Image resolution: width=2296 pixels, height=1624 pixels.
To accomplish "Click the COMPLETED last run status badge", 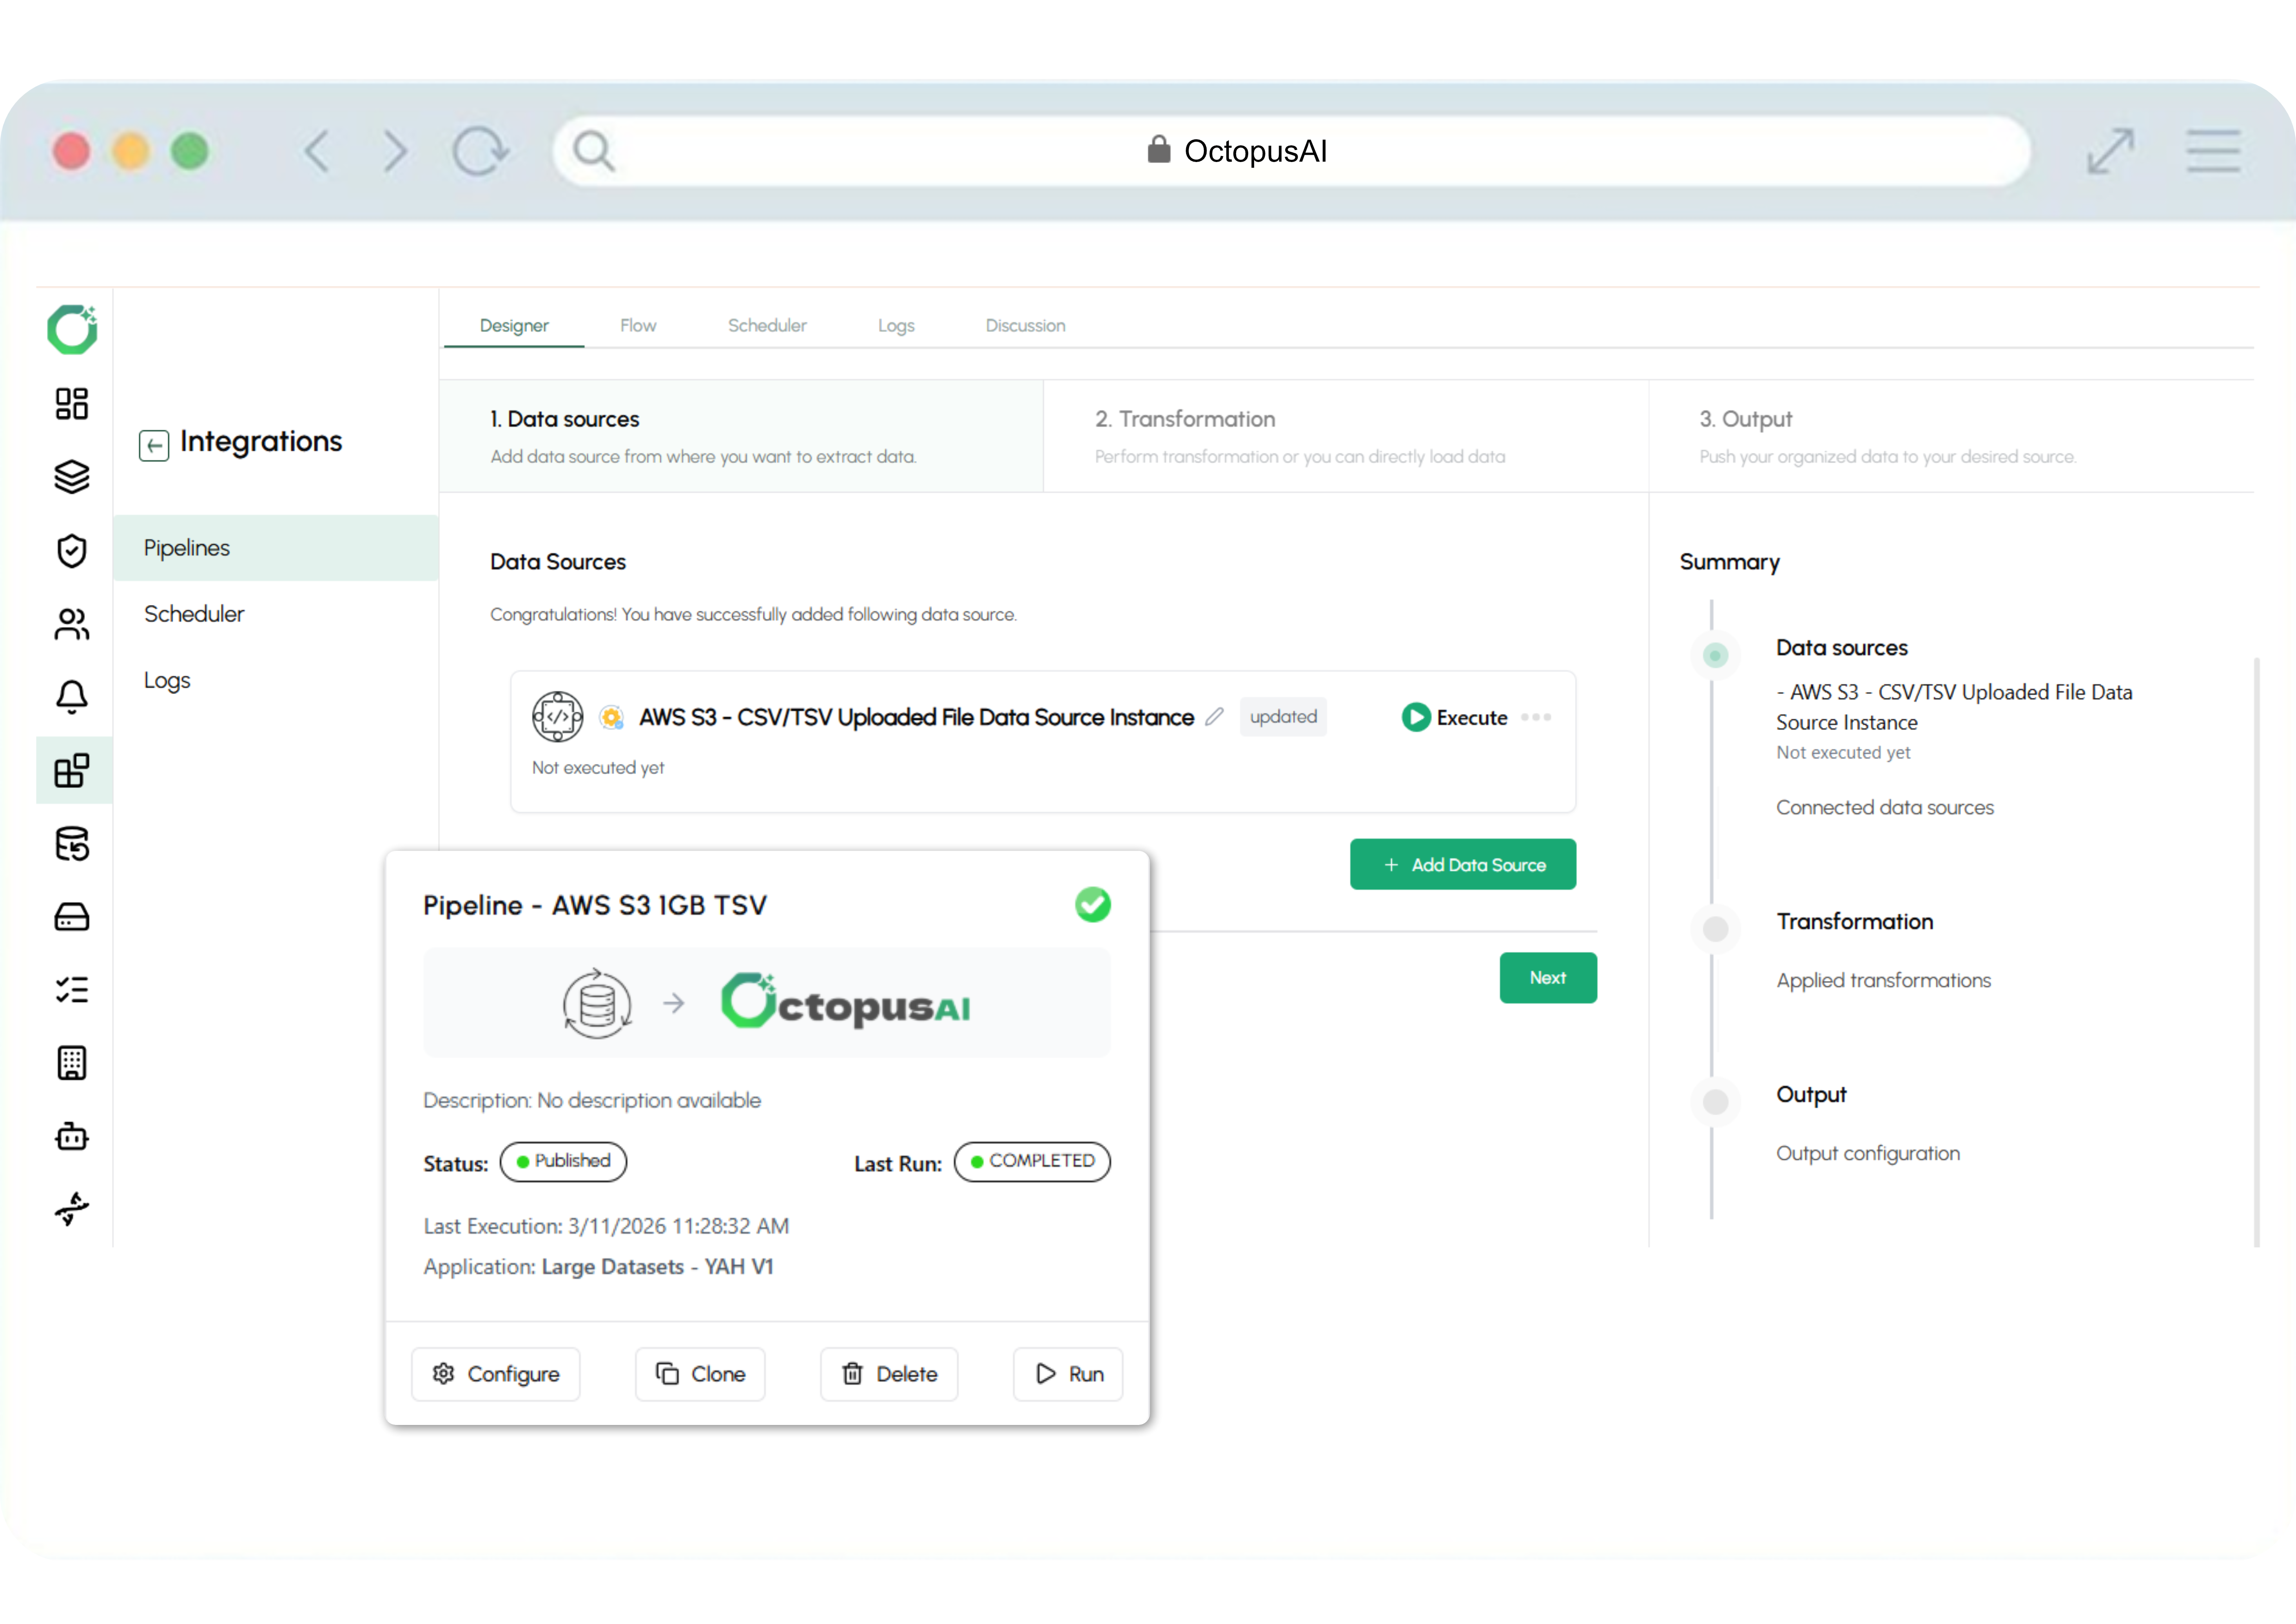I will [x=1032, y=1161].
